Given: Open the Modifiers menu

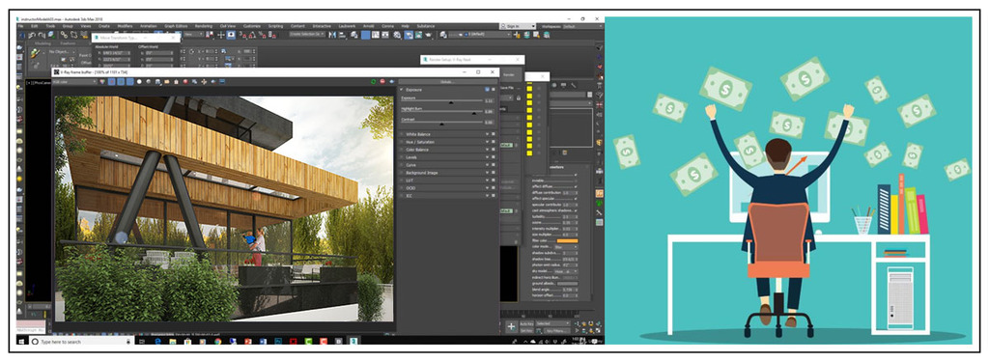Looking at the screenshot, I should (x=125, y=26).
